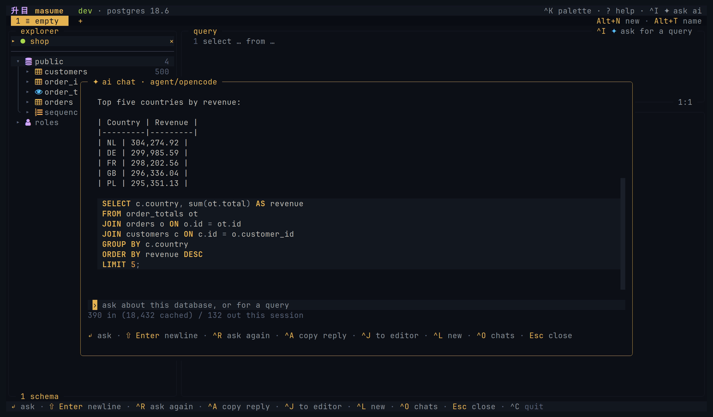Click the sequences list icon
The image size is (713, 417).
38,112
